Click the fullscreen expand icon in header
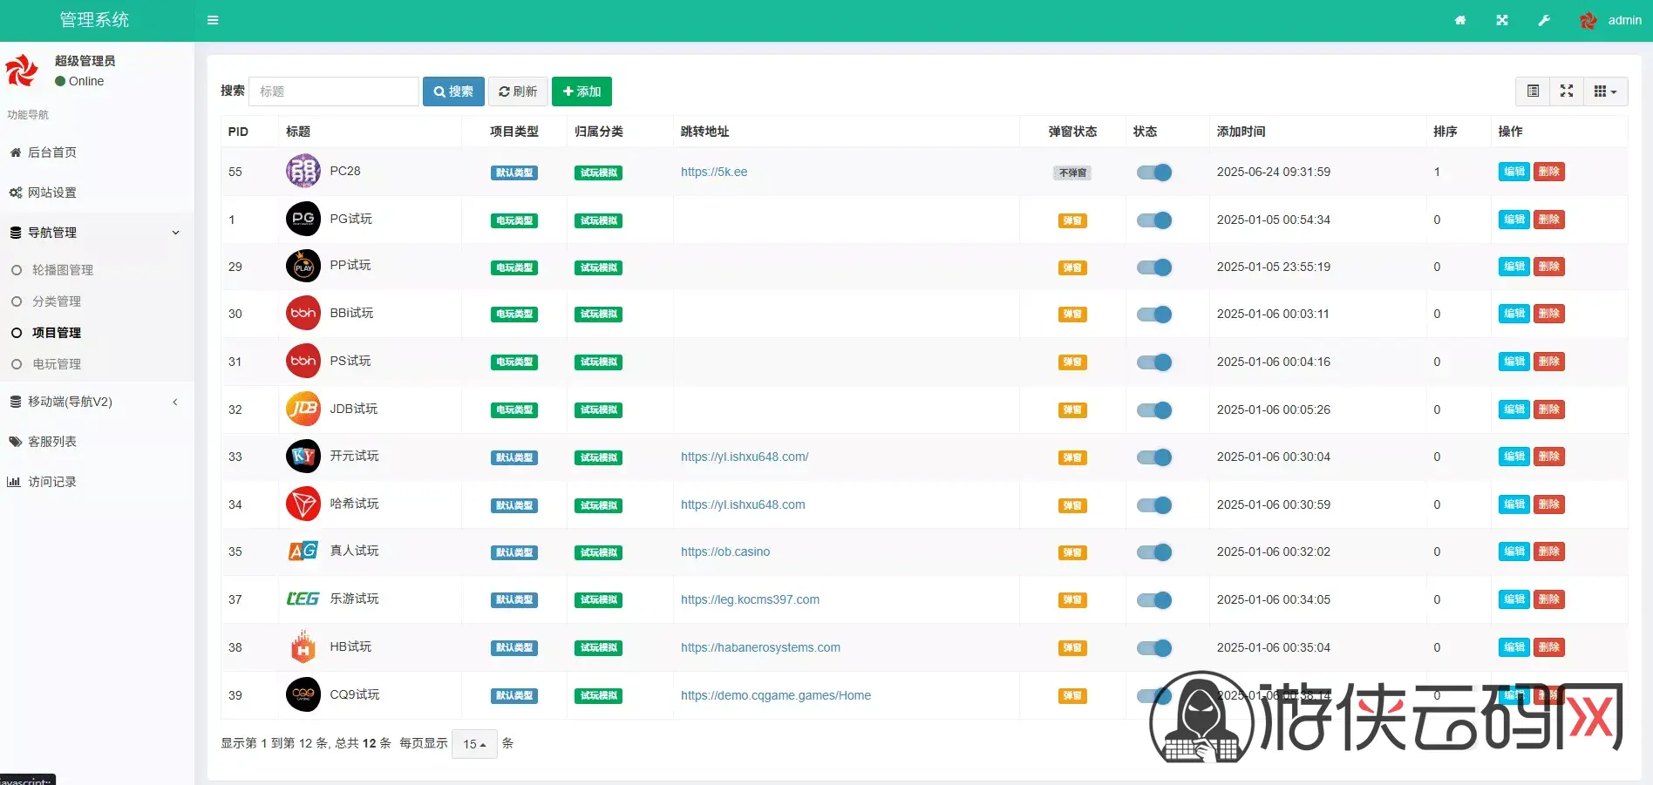1653x785 pixels. (1501, 20)
